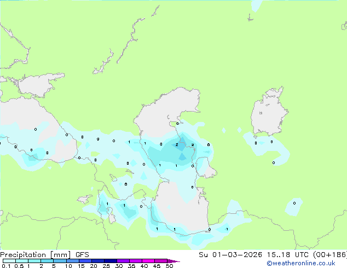Select the 5–10 mm legend swatch
Image resolution: width=347 pixels, height=268 pixels.
click(60, 261)
